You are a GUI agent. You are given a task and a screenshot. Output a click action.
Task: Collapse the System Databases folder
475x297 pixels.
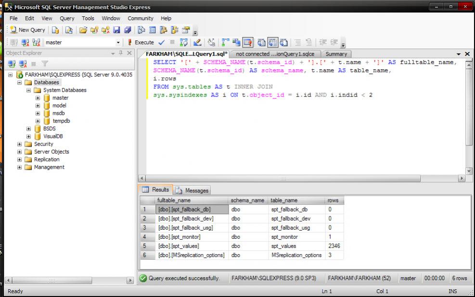point(29,90)
